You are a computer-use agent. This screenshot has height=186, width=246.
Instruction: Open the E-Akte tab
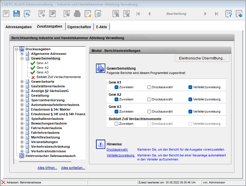pyautogui.click(x=101, y=27)
